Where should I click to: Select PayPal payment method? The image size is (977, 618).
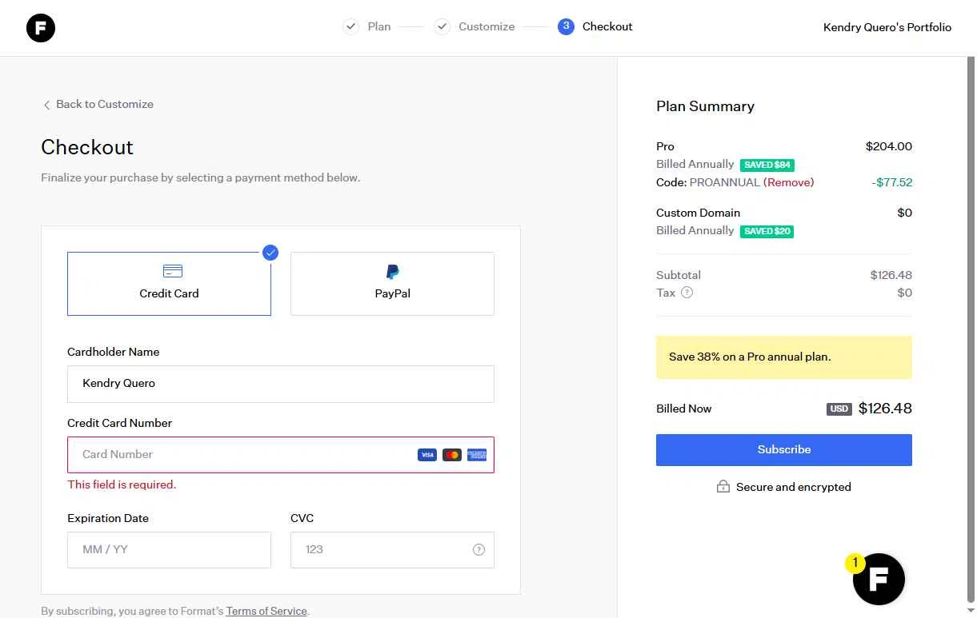[392, 284]
